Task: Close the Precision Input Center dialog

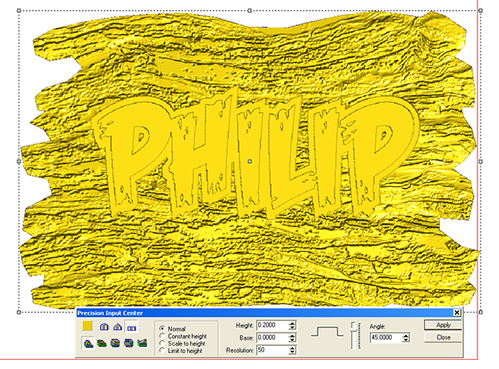Action: 457,312
